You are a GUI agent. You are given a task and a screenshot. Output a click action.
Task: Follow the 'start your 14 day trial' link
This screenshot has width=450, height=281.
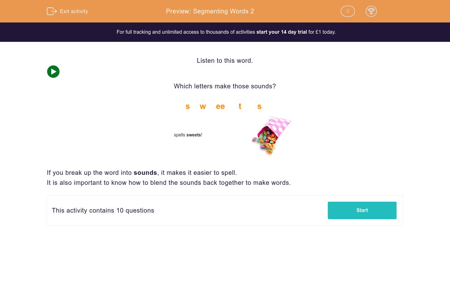282,32
